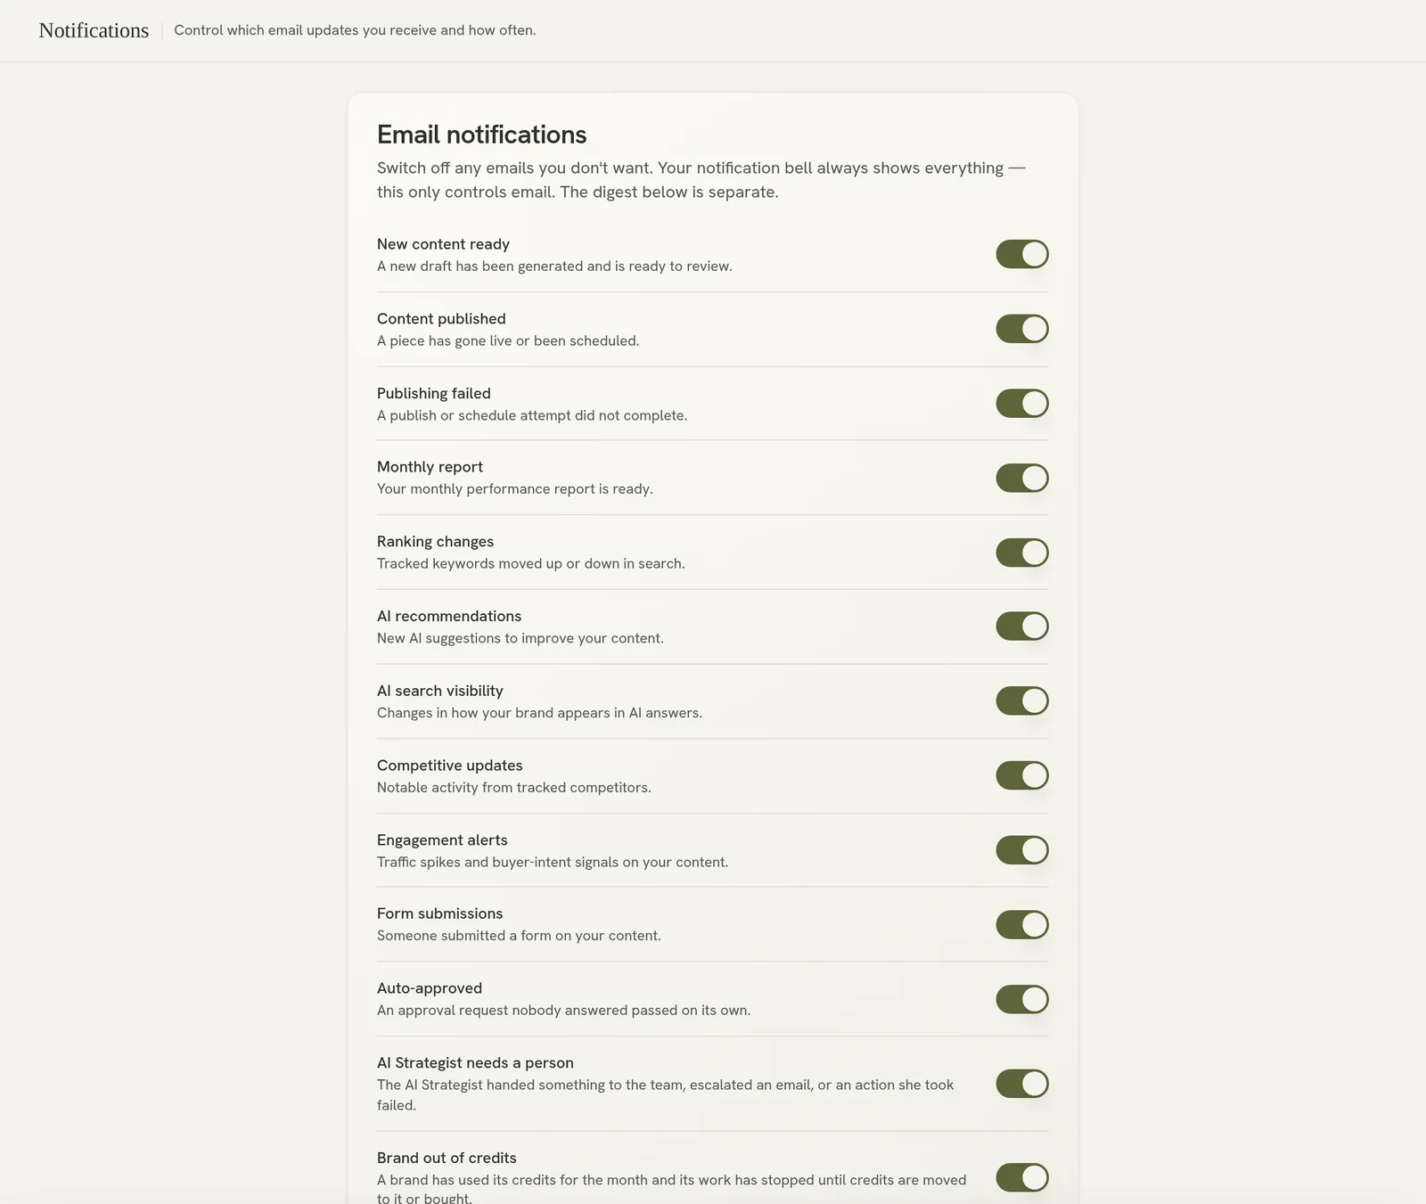Click "AI recommendations" label text
The width and height of the screenshot is (1426, 1204).
pyautogui.click(x=449, y=616)
